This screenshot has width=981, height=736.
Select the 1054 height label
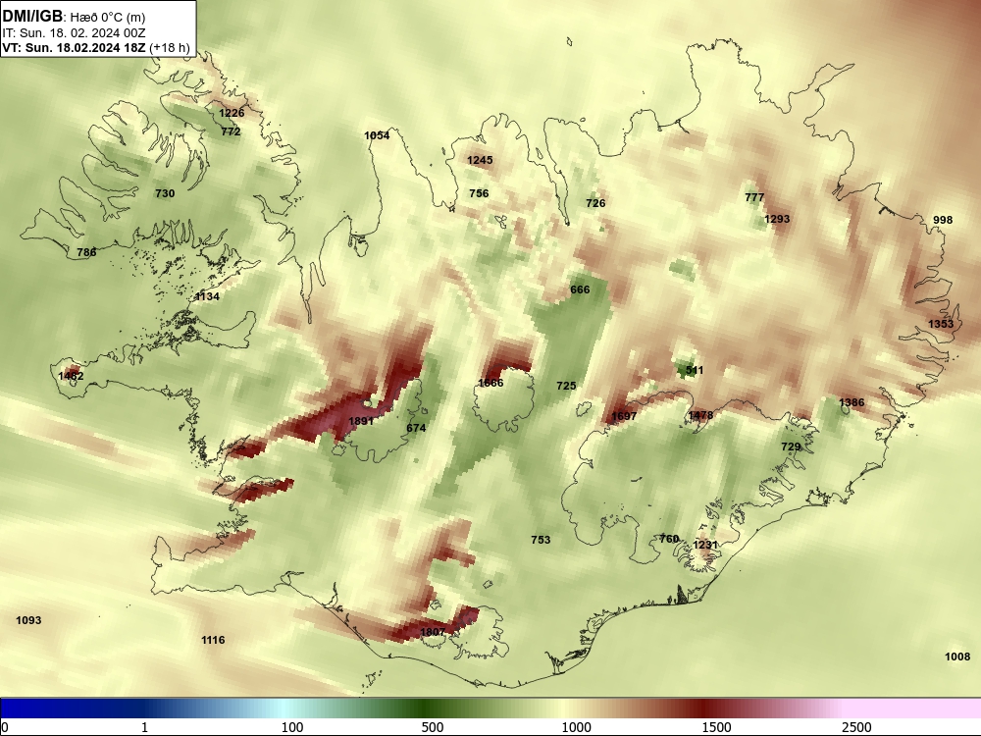377,135
